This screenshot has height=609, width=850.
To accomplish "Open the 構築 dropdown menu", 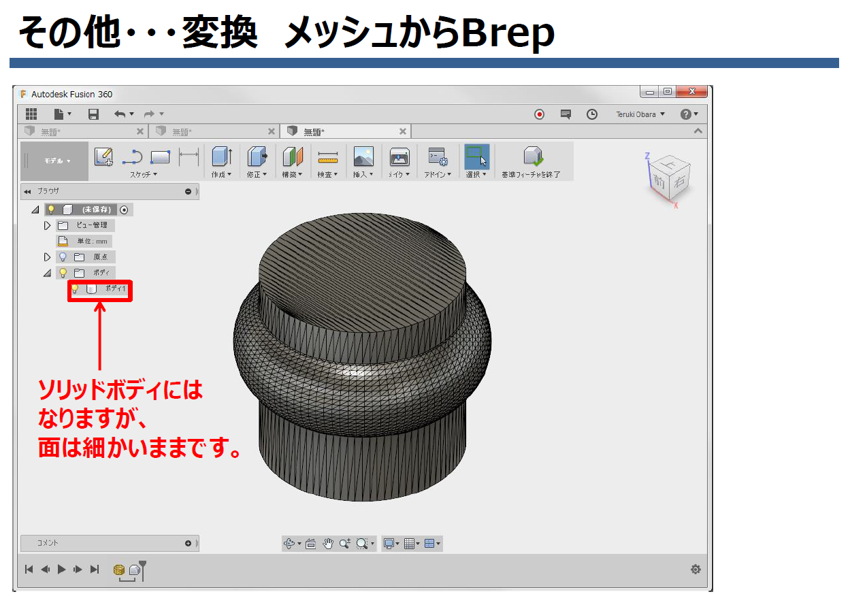I will (x=293, y=175).
